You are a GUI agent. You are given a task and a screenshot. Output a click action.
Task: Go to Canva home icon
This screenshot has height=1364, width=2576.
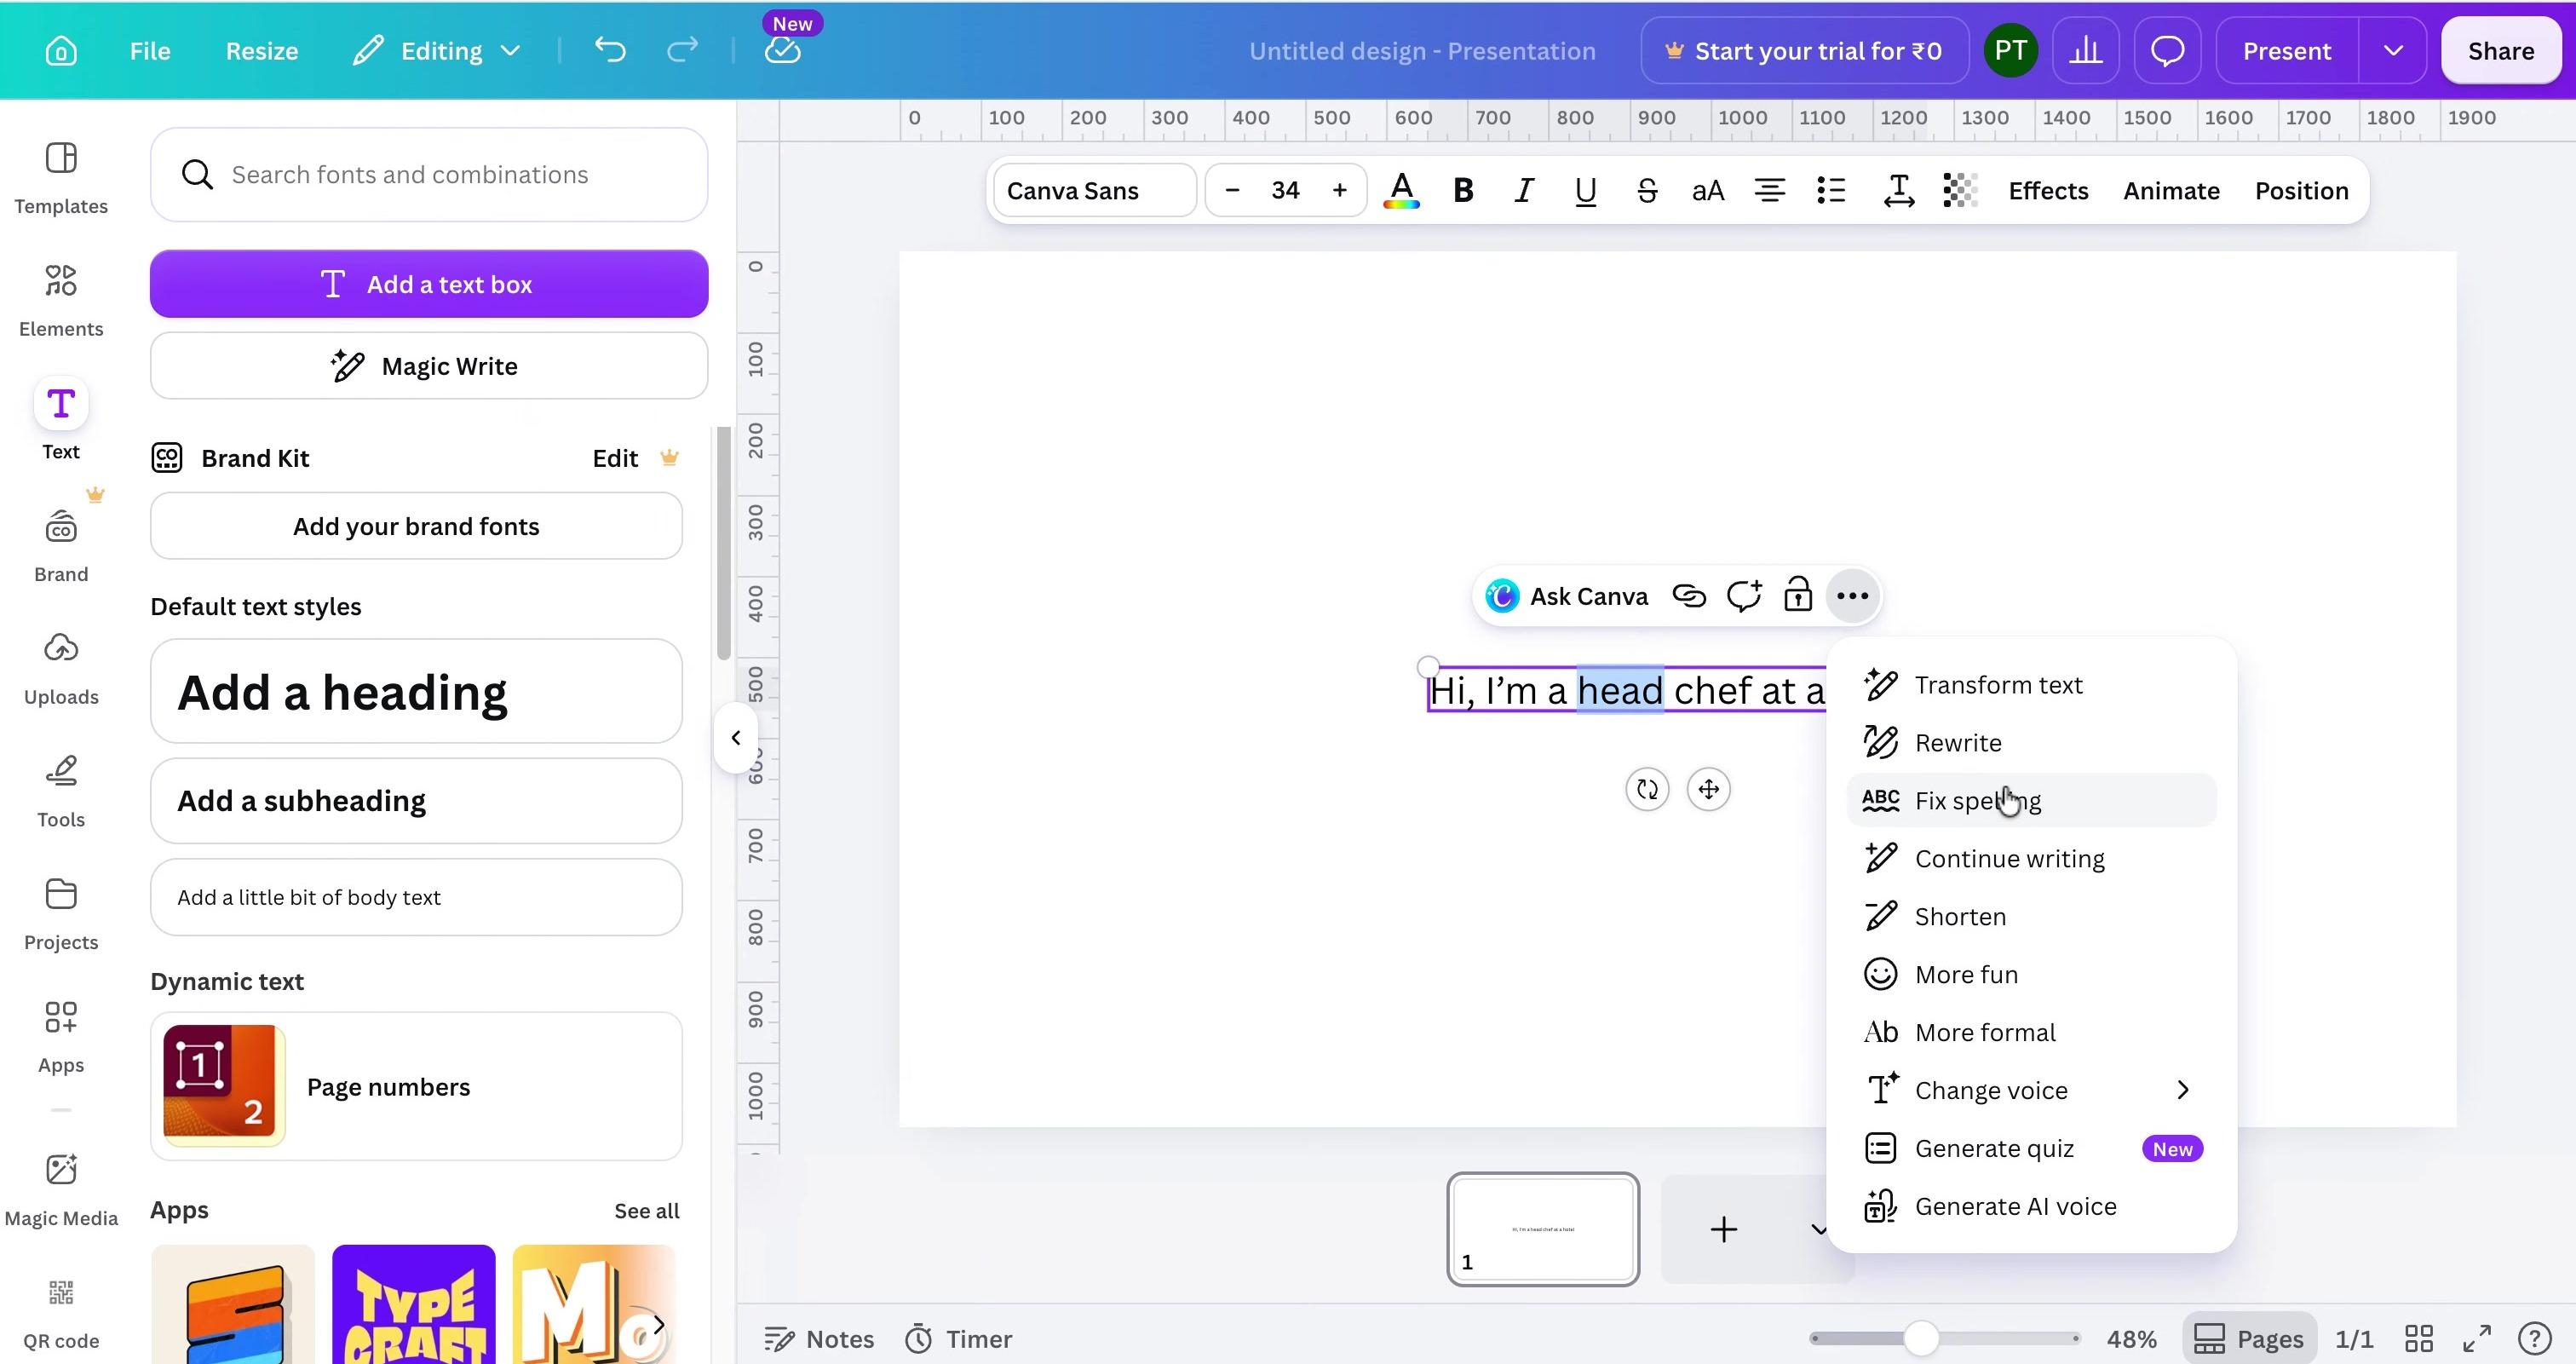click(x=61, y=51)
